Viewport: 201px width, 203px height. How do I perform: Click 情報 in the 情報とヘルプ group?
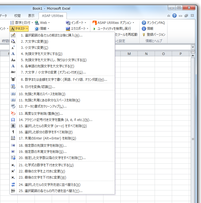click(x=148, y=29)
